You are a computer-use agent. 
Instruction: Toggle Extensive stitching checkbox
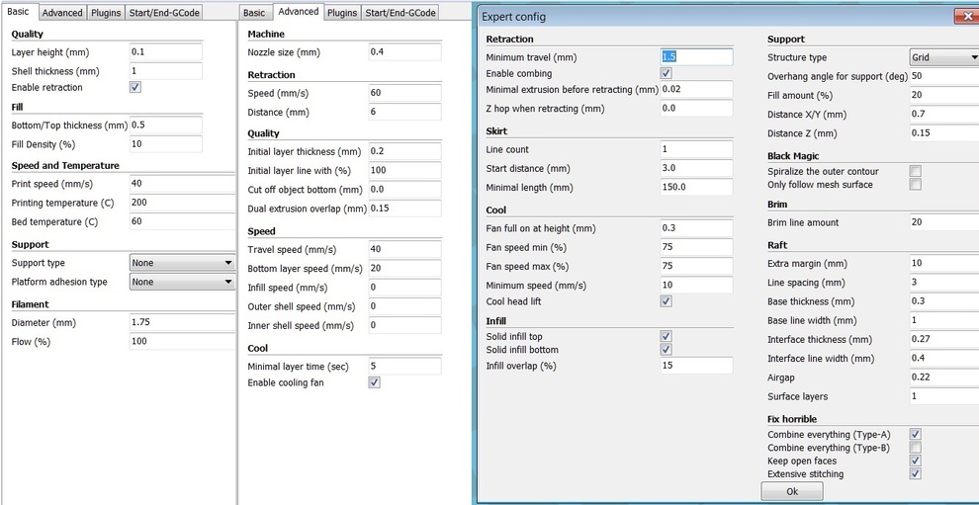point(915,473)
